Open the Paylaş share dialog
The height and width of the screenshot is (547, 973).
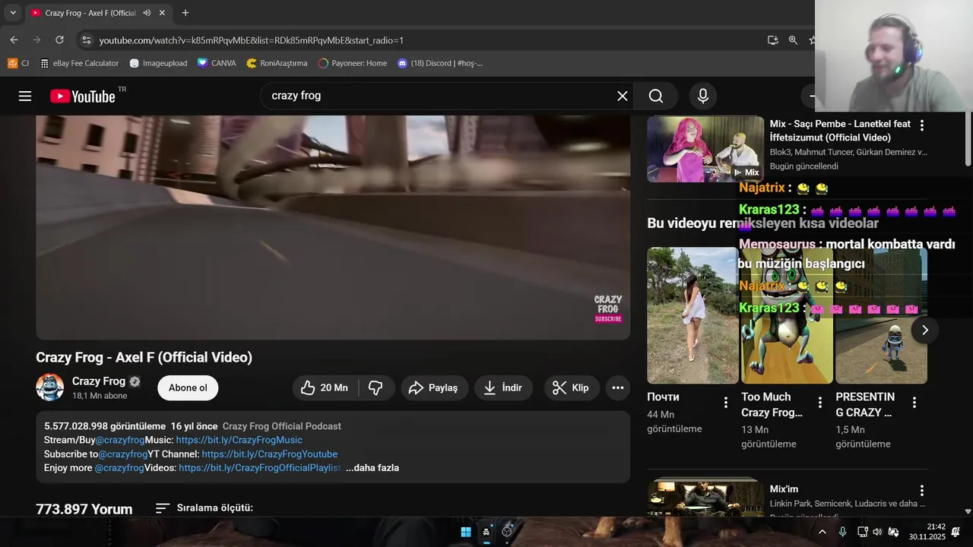point(434,387)
